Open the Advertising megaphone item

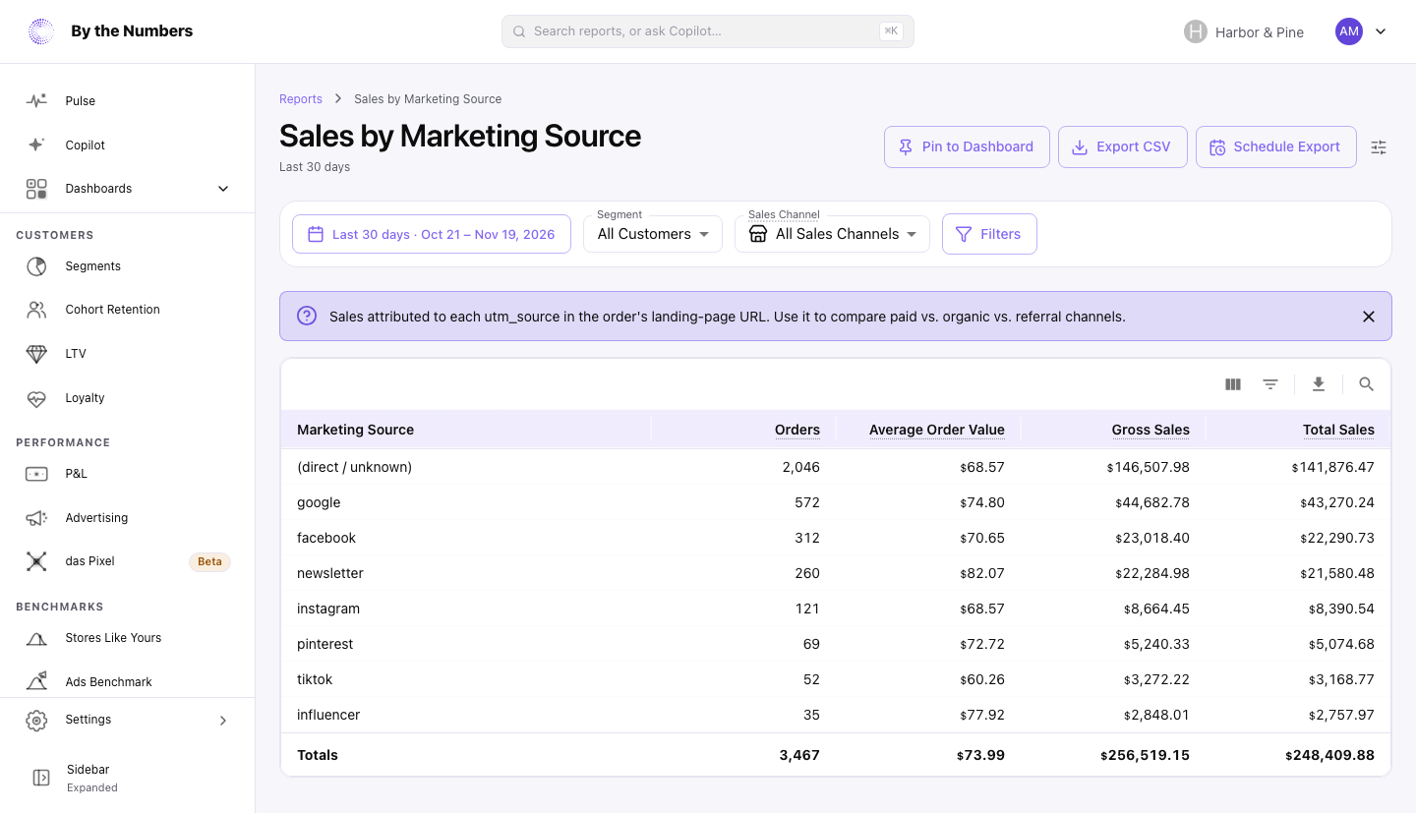pos(128,518)
